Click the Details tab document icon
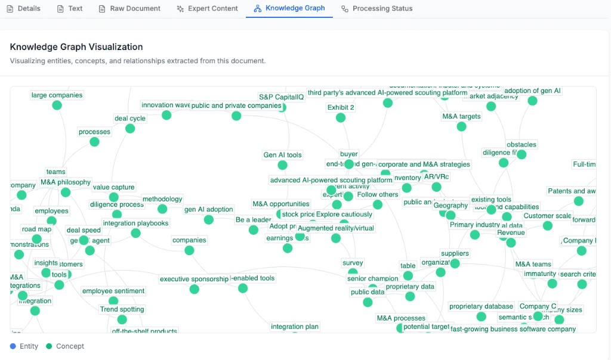This screenshot has height=360, width=611. click(11, 8)
